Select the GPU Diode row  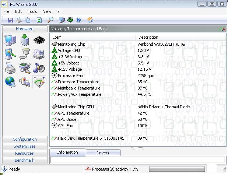coord(138,119)
